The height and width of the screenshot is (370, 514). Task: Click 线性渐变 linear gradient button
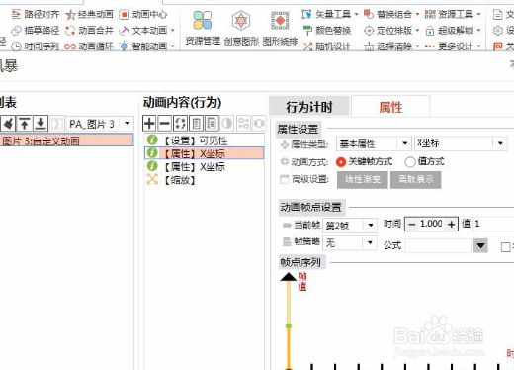[x=362, y=180]
